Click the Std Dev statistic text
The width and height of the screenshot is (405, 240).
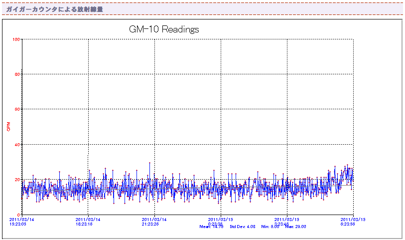tap(242, 227)
